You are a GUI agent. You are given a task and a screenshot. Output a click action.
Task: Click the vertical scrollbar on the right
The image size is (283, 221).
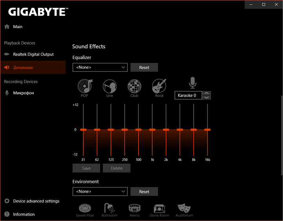pos(281,135)
